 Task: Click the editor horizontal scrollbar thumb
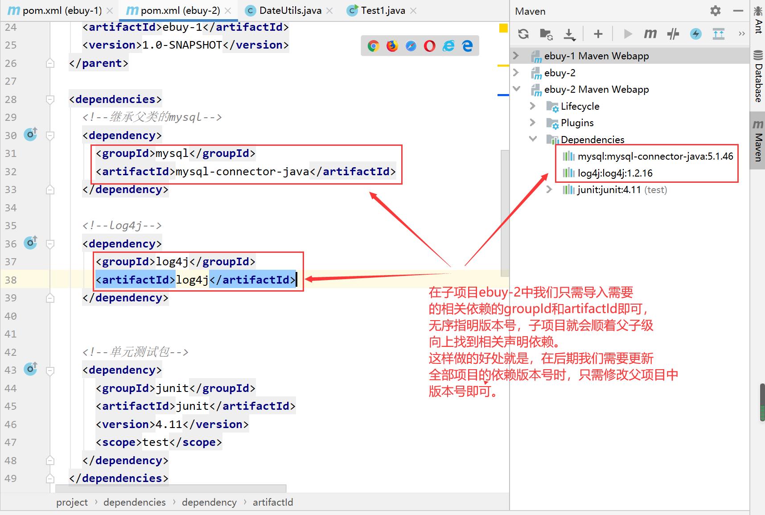pyautogui.click(x=171, y=489)
